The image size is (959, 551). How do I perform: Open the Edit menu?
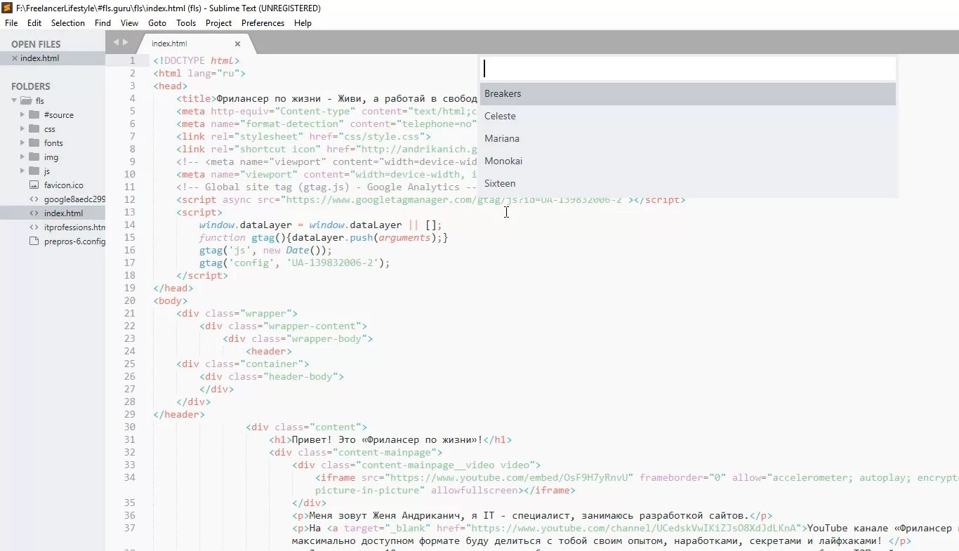tap(34, 22)
